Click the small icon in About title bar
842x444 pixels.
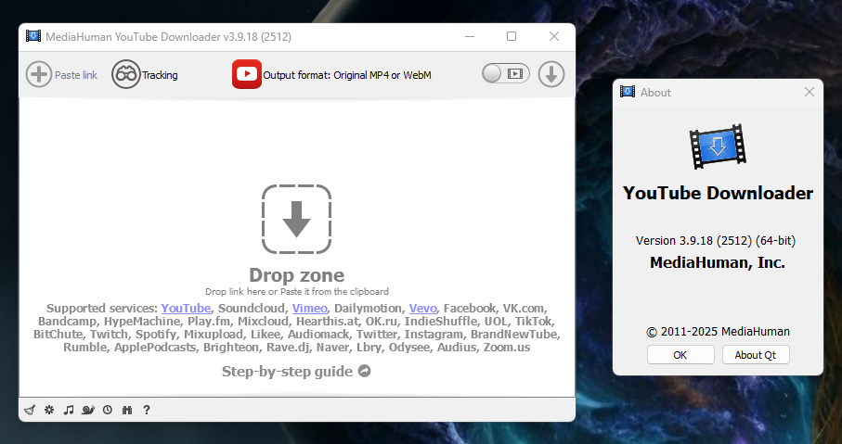click(x=628, y=92)
